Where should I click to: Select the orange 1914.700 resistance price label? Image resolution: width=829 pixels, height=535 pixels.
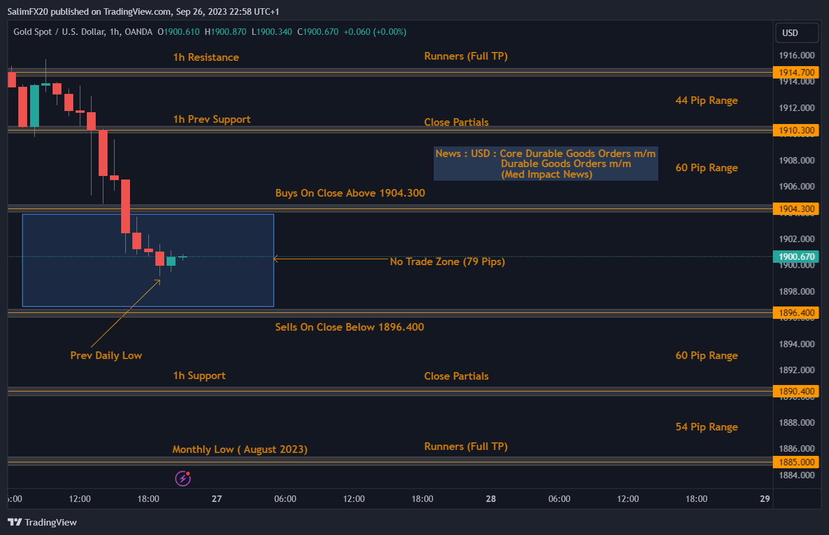[x=796, y=72]
